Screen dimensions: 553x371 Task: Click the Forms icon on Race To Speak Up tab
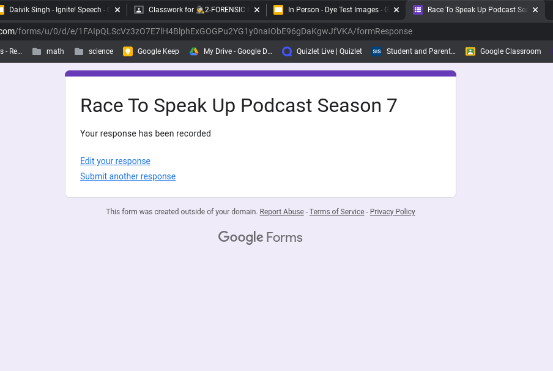[418, 10]
